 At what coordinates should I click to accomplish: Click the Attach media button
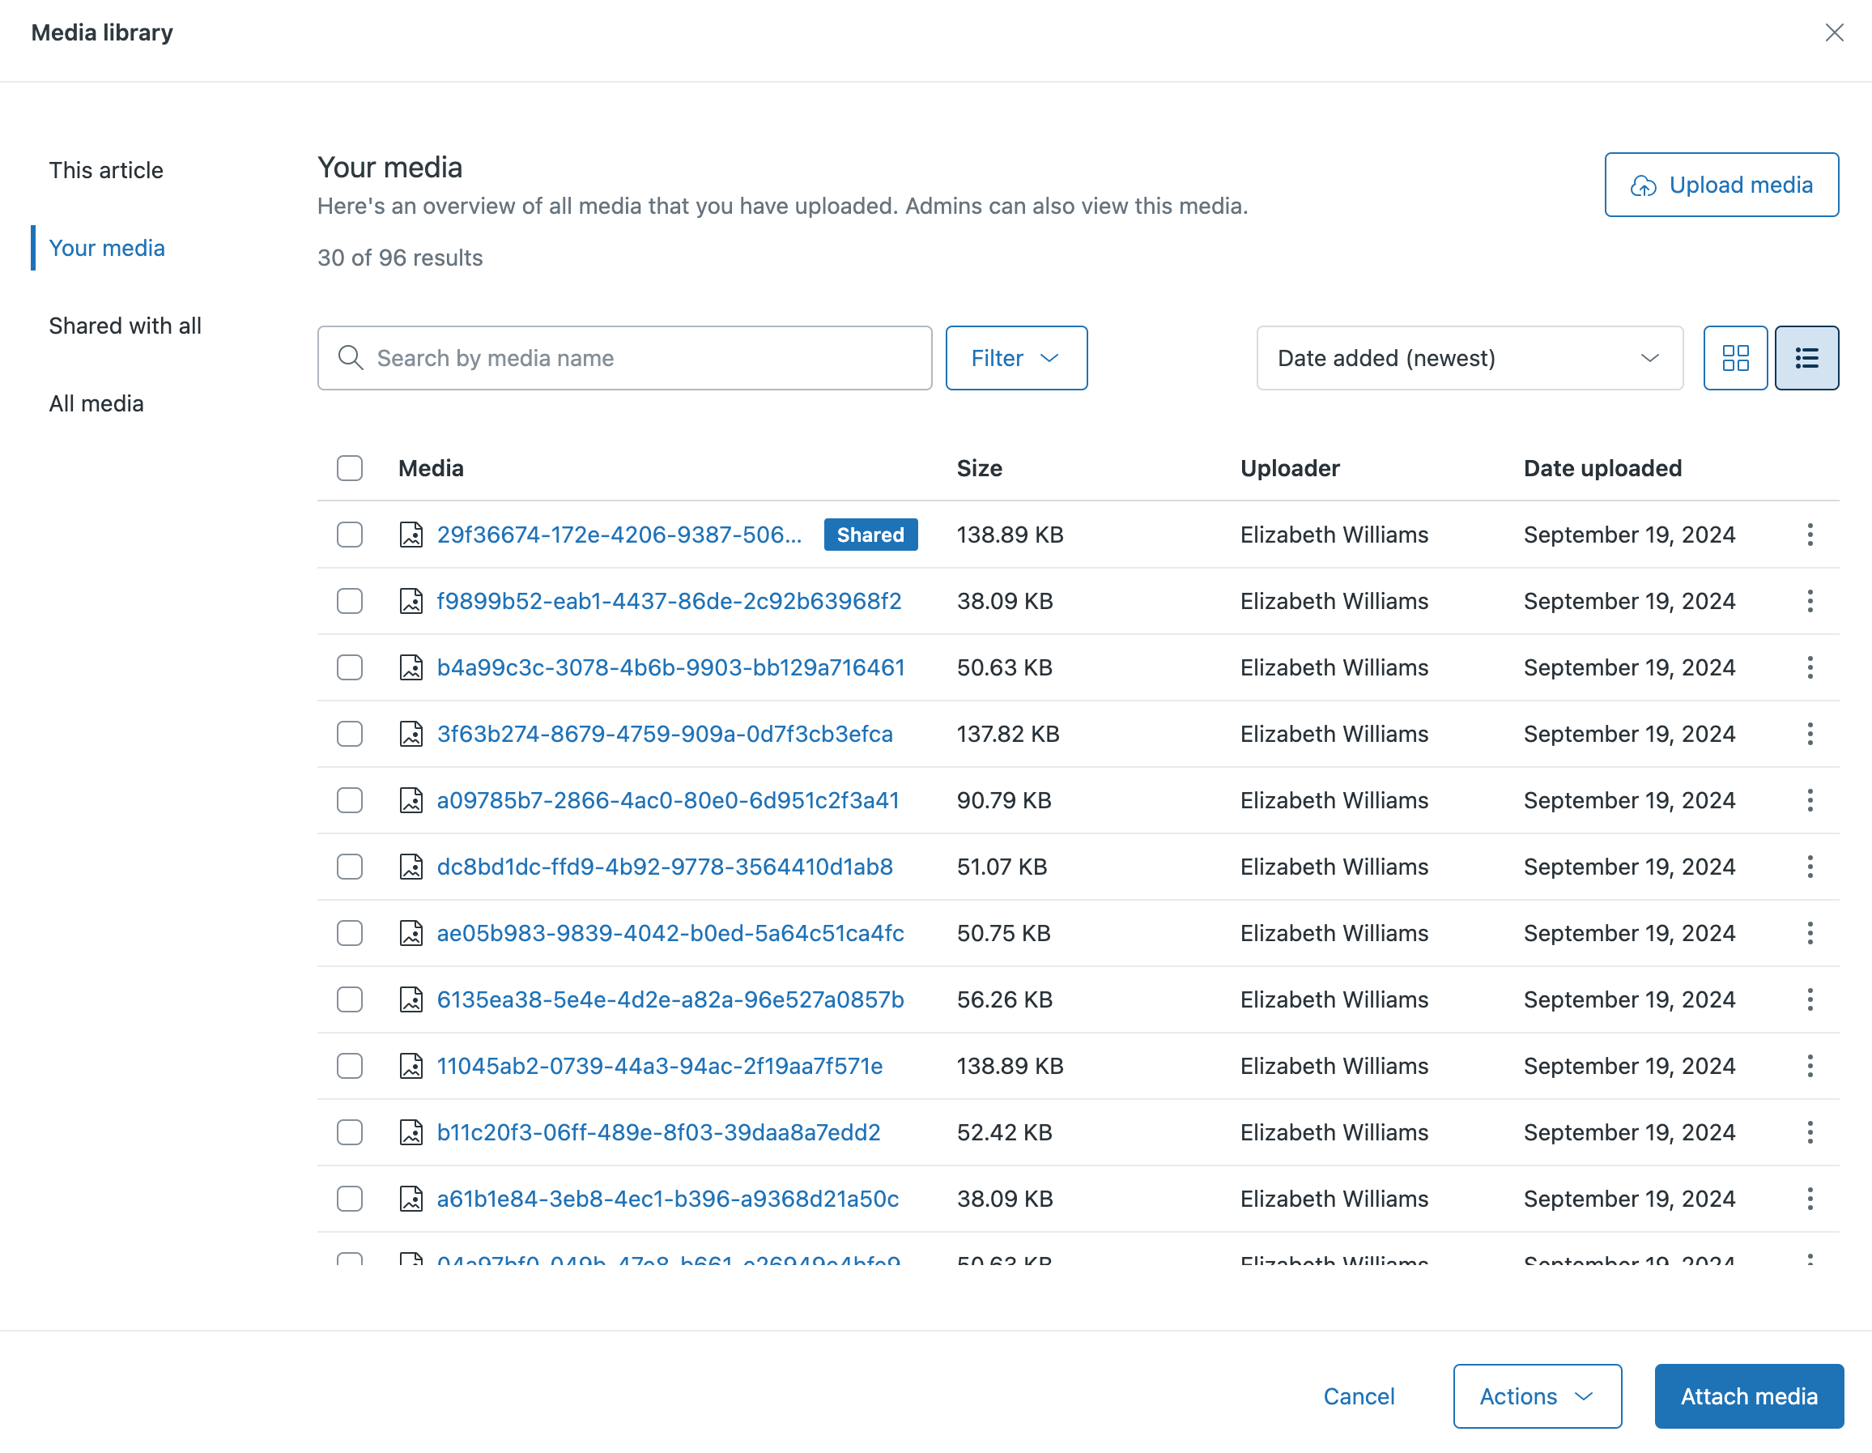coord(1749,1395)
